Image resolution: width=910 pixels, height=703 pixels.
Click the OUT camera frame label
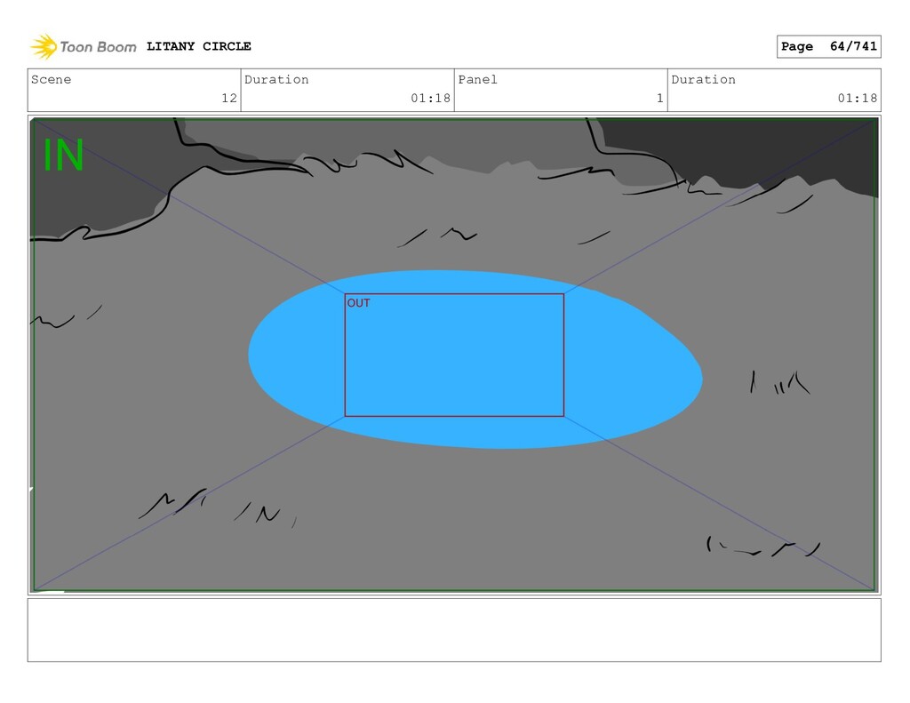coord(358,303)
